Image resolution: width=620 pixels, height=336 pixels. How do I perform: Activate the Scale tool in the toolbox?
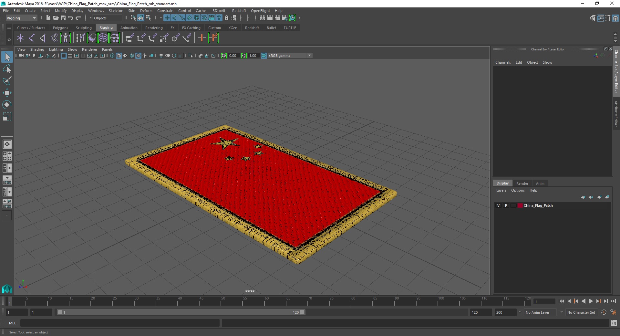[7, 117]
